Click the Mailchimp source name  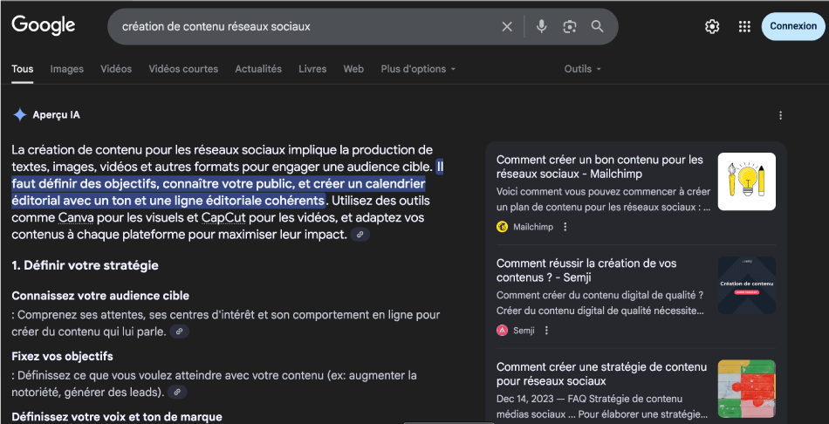pos(533,227)
